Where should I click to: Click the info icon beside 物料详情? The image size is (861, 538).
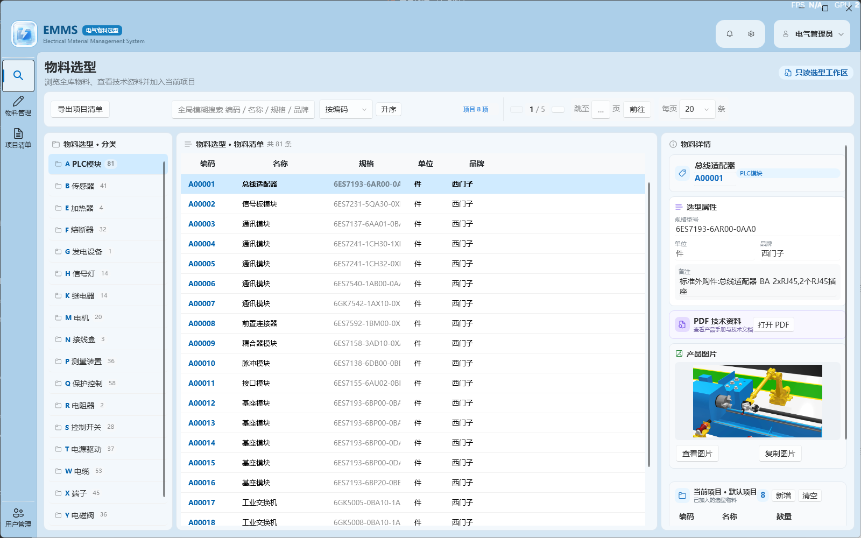(673, 144)
